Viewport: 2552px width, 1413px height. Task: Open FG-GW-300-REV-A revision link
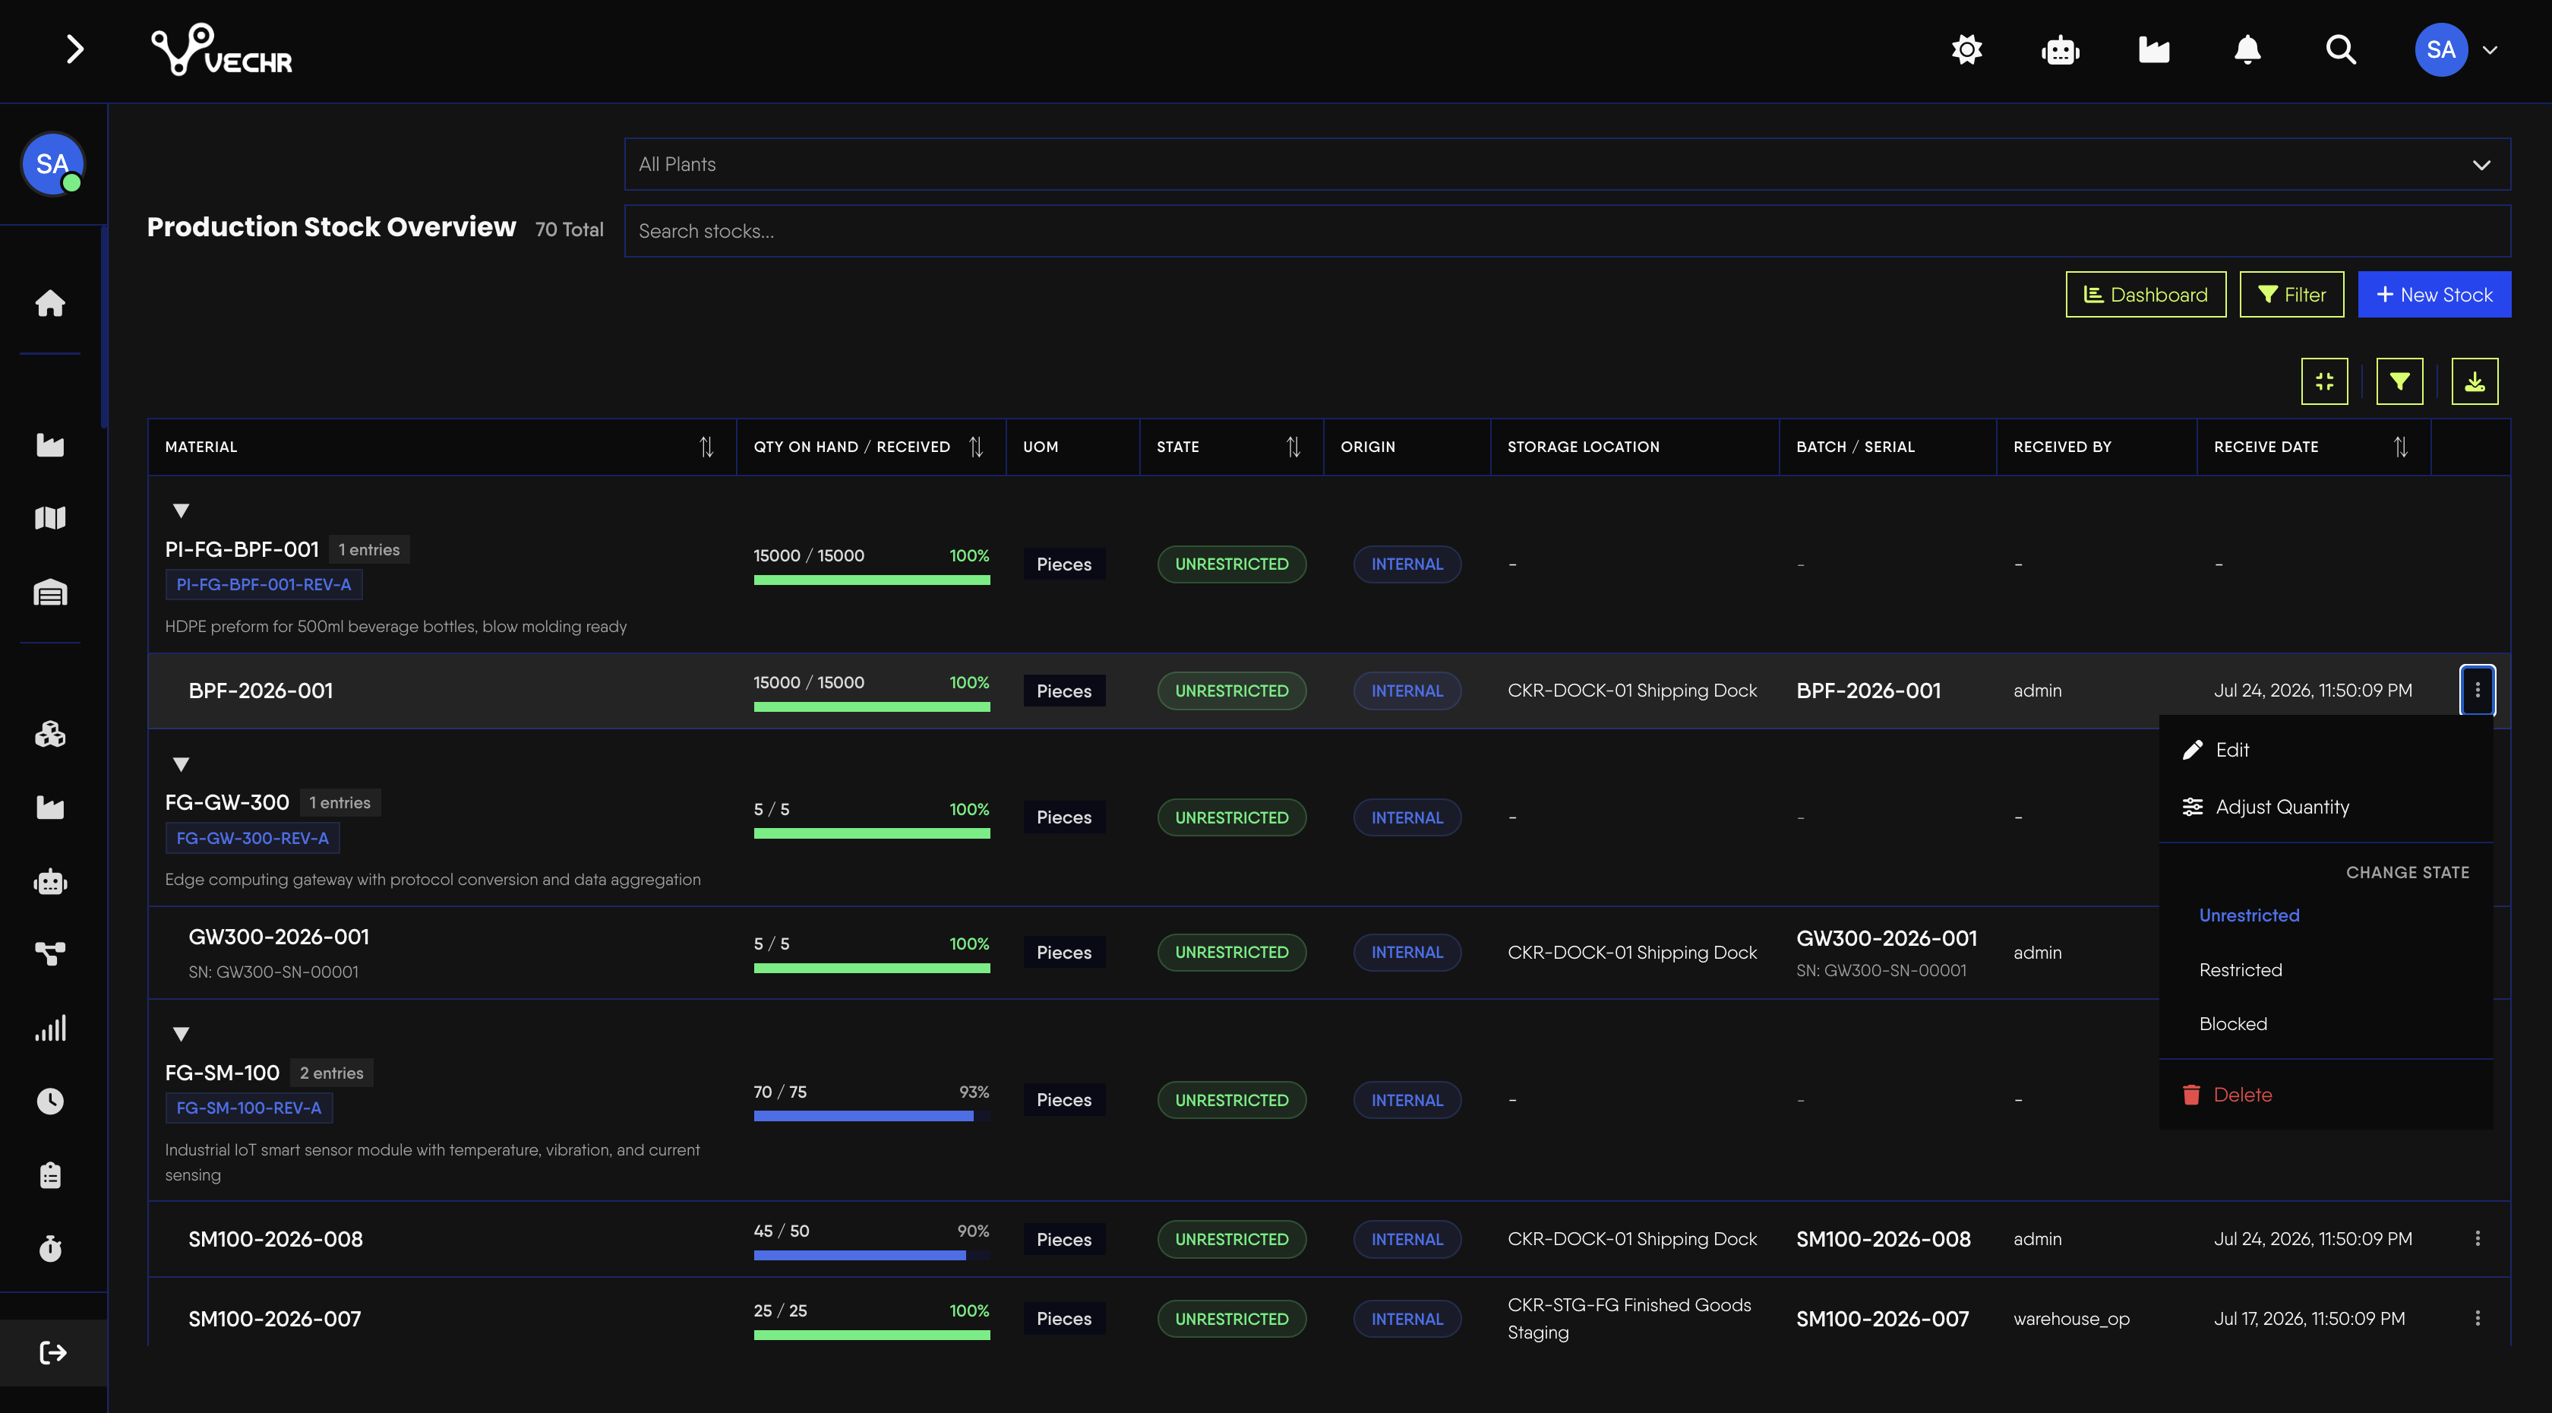253,838
